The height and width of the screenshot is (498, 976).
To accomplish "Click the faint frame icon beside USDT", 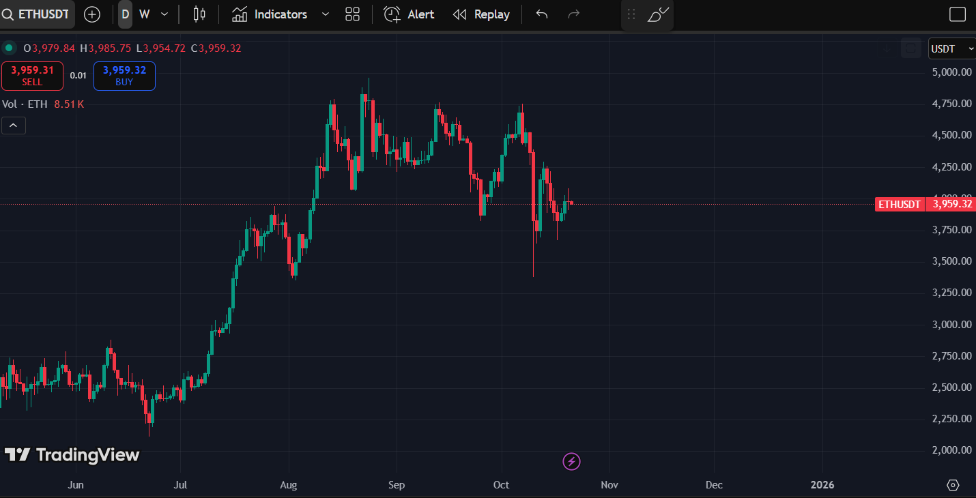I will [910, 48].
